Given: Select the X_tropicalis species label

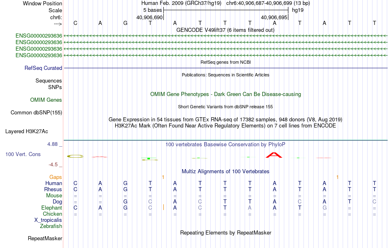Looking at the screenshot, I should pyautogui.click(x=48, y=220).
